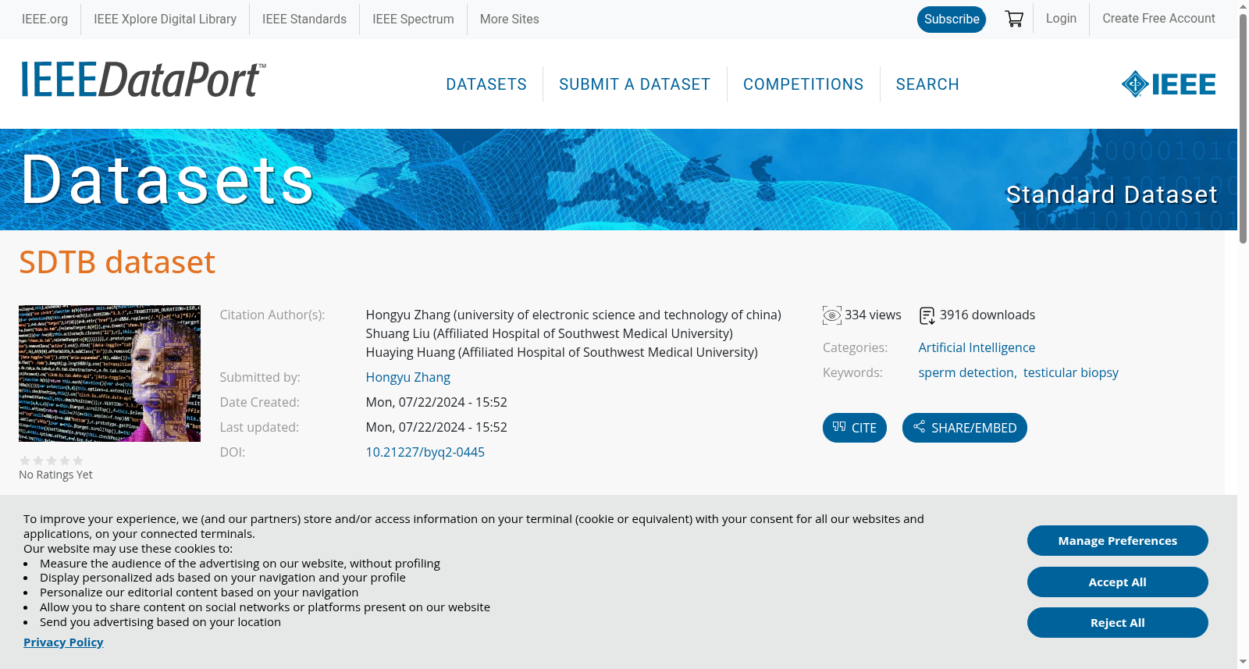Click the Subscribe button
The height and width of the screenshot is (669, 1249).
pyautogui.click(x=952, y=19)
